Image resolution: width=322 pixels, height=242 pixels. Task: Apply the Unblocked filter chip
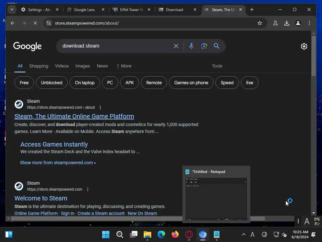pos(52,83)
